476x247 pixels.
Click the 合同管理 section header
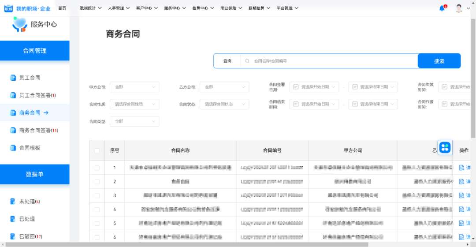click(x=35, y=51)
